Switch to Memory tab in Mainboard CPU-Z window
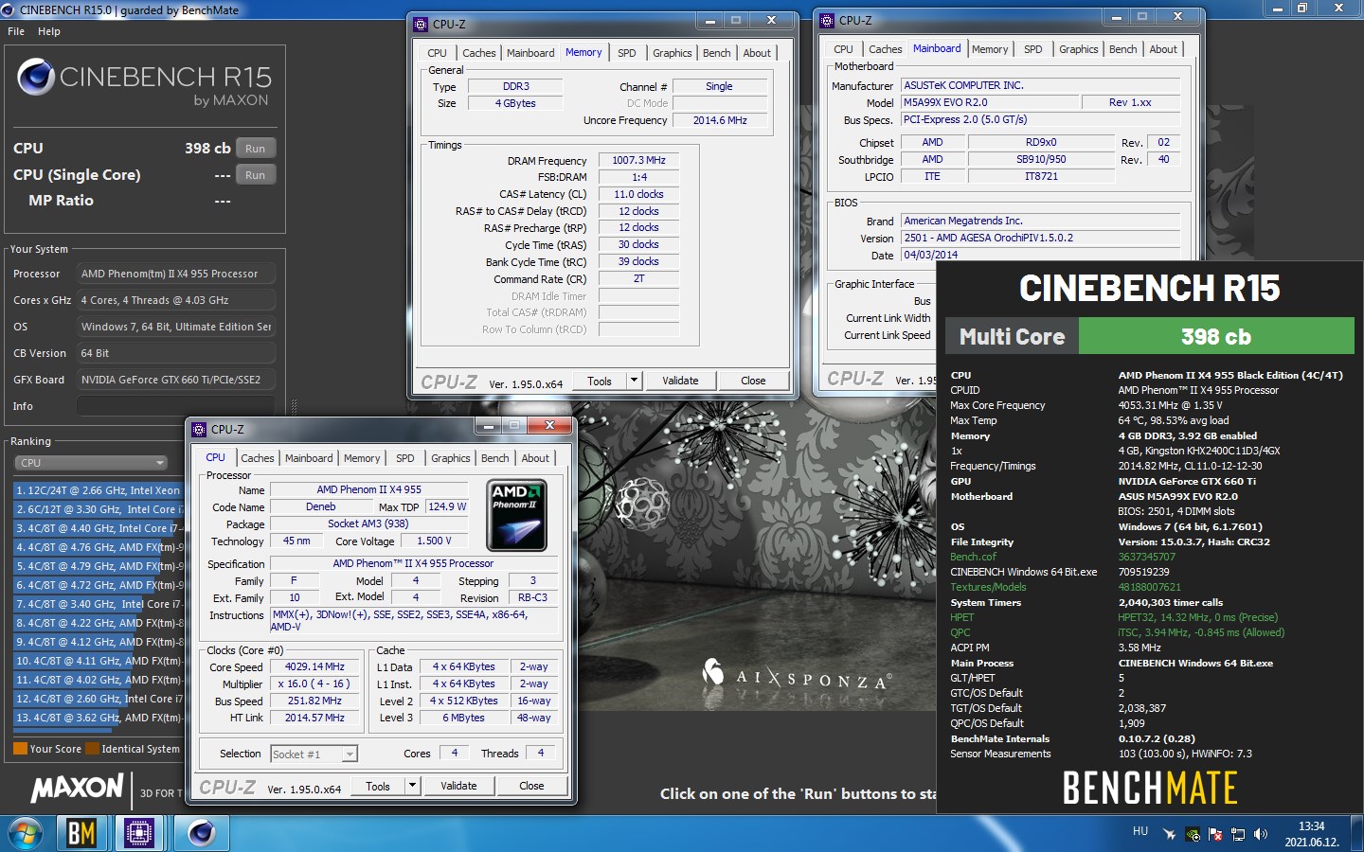Viewport: 1364px width, 852px height. tap(990, 49)
